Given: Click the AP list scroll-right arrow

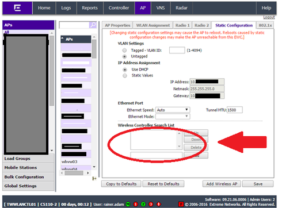Looking at the screenshot, I should 88,173.
